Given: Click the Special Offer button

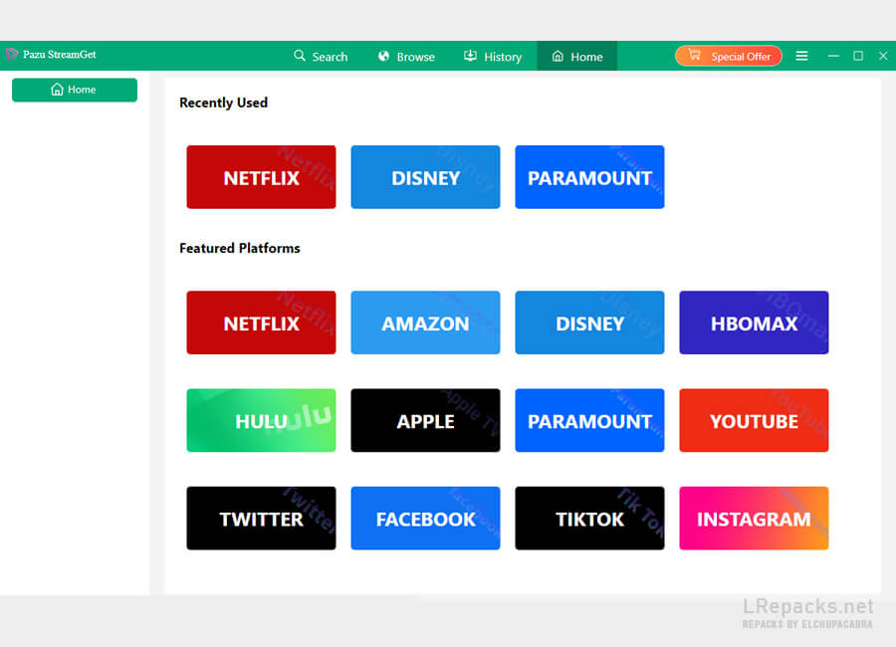Looking at the screenshot, I should (729, 56).
